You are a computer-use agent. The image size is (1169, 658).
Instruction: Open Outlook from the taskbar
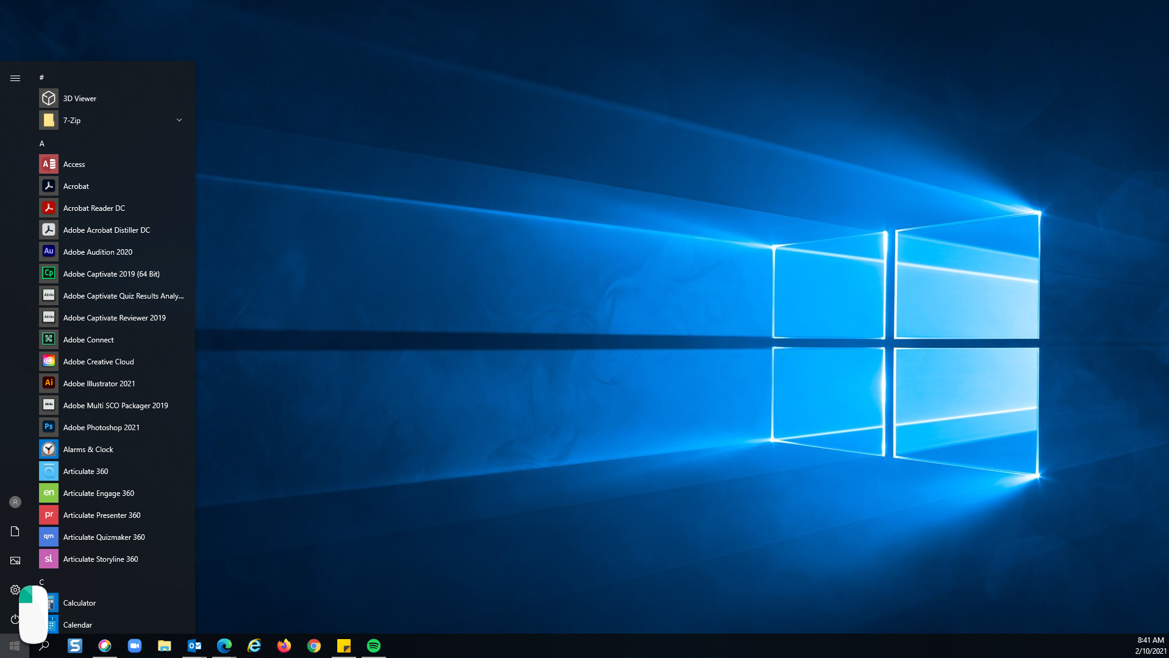point(195,646)
